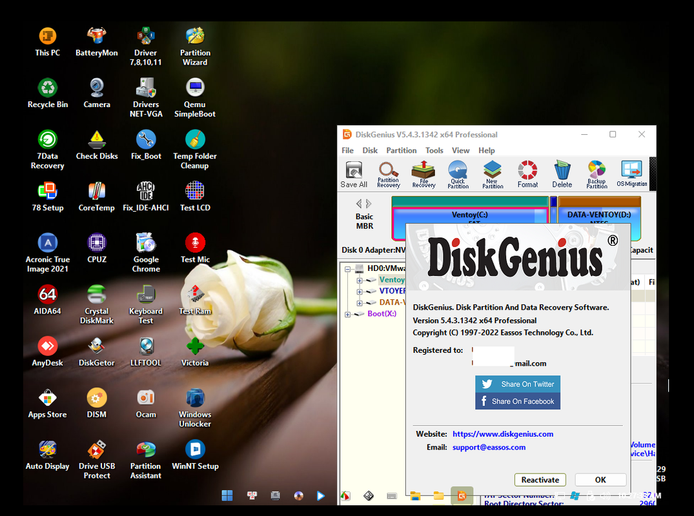Open Temp Folder Cleanup desktop icon
Viewport: 694px width, 516px height.
click(195, 150)
